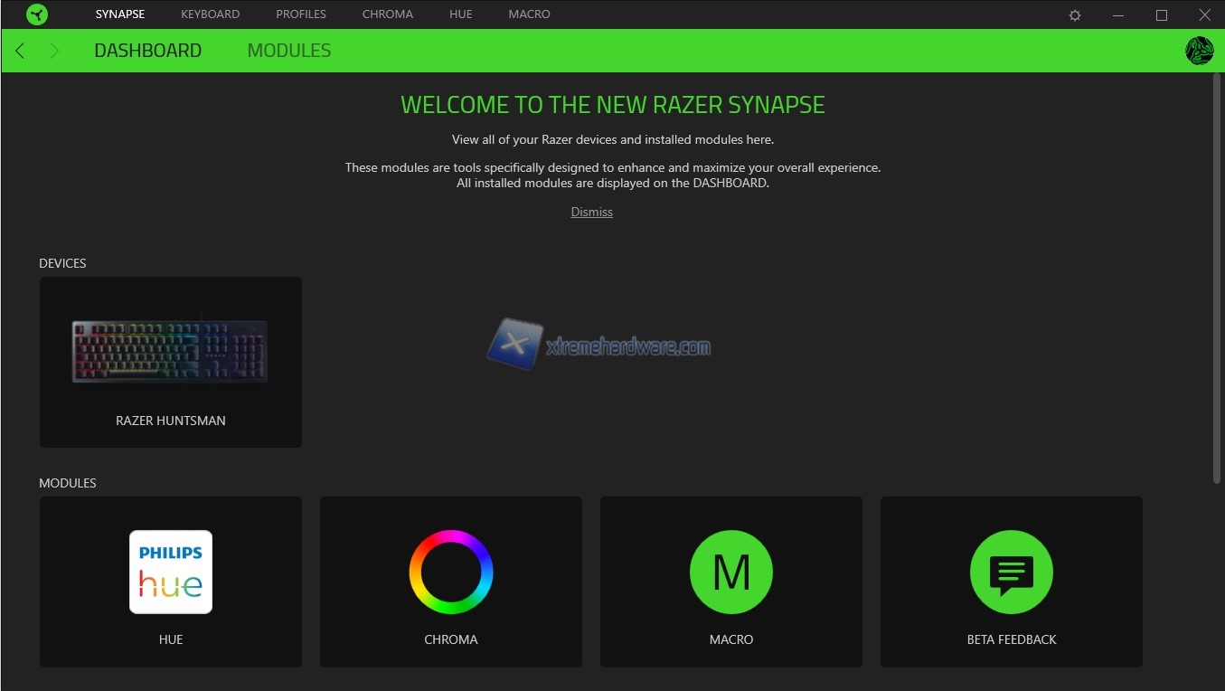Dismiss the welcome message
This screenshot has width=1225, height=691.
592,212
